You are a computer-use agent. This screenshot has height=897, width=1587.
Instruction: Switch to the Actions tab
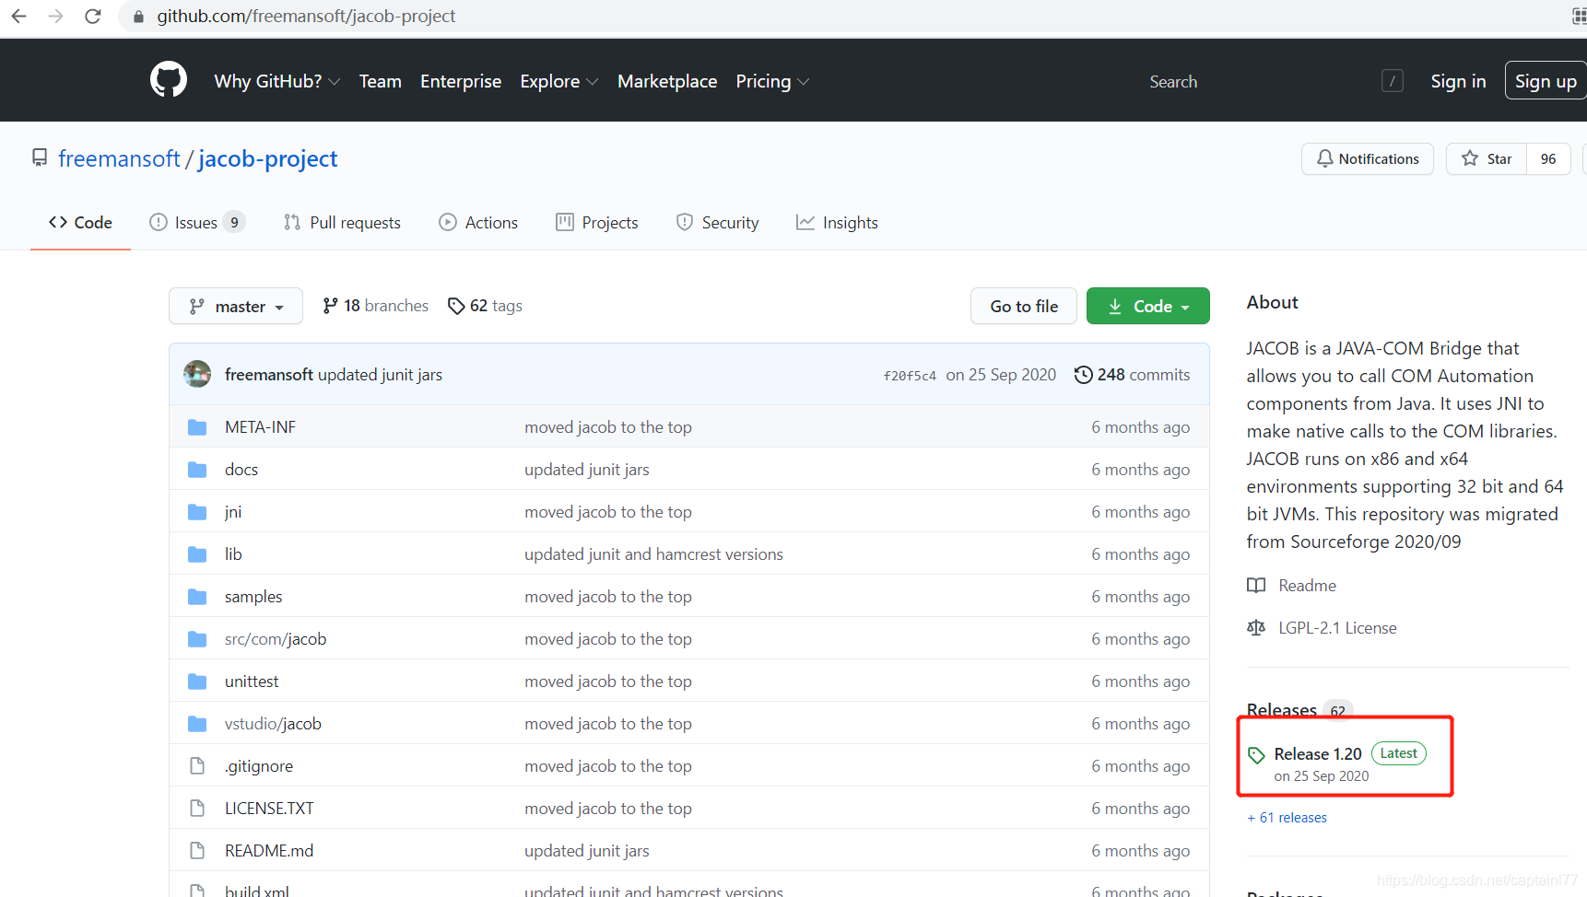click(x=478, y=222)
